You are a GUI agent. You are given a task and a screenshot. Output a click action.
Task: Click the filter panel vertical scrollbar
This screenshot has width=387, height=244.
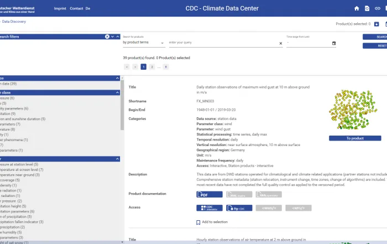pos(122,105)
